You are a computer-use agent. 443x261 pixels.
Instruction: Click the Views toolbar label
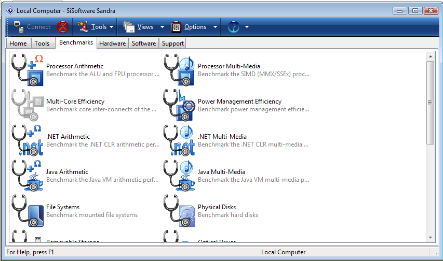(x=145, y=27)
